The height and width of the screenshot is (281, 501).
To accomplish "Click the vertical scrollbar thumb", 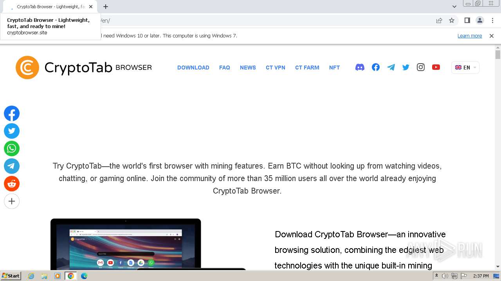I will [x=498, y=54].
